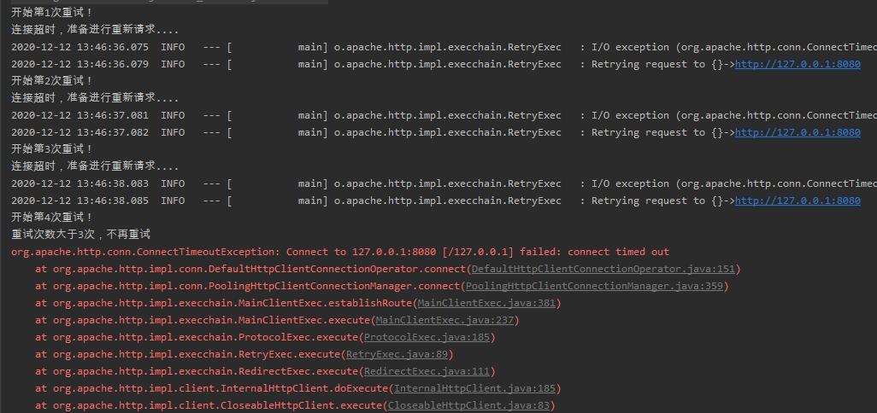Go to InternalHttpClient.java:185 in the stack trace

coord(475,388)
